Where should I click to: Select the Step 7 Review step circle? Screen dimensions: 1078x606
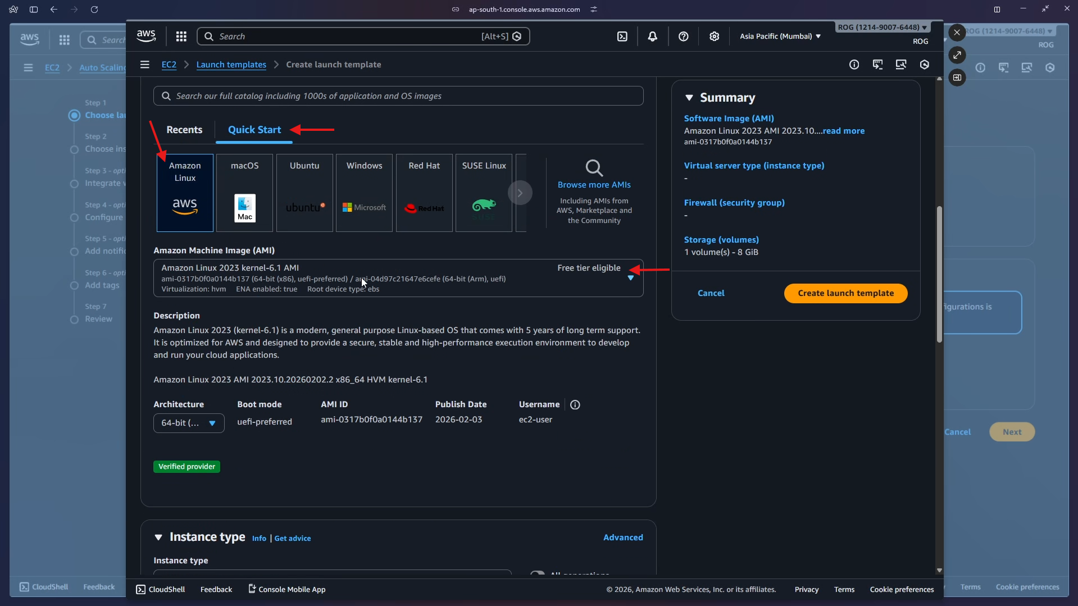74,320
